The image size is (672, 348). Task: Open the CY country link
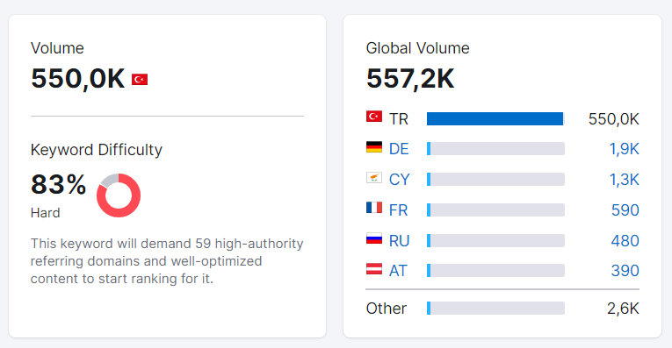(399, 180)
